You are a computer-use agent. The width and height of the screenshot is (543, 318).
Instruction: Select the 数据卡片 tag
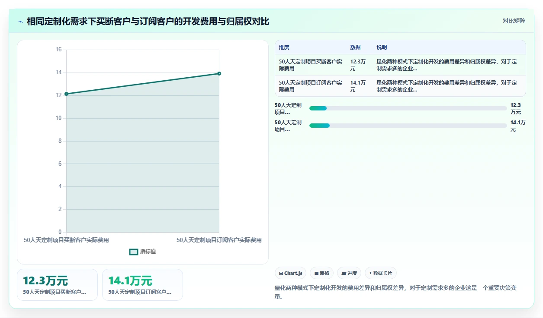[381, 273]
